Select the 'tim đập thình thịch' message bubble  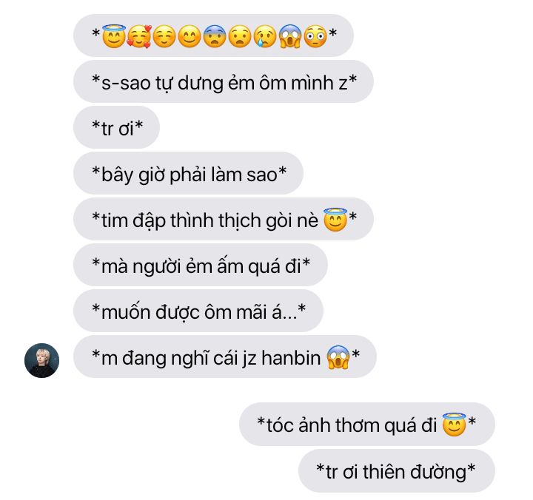coord(224,219)
